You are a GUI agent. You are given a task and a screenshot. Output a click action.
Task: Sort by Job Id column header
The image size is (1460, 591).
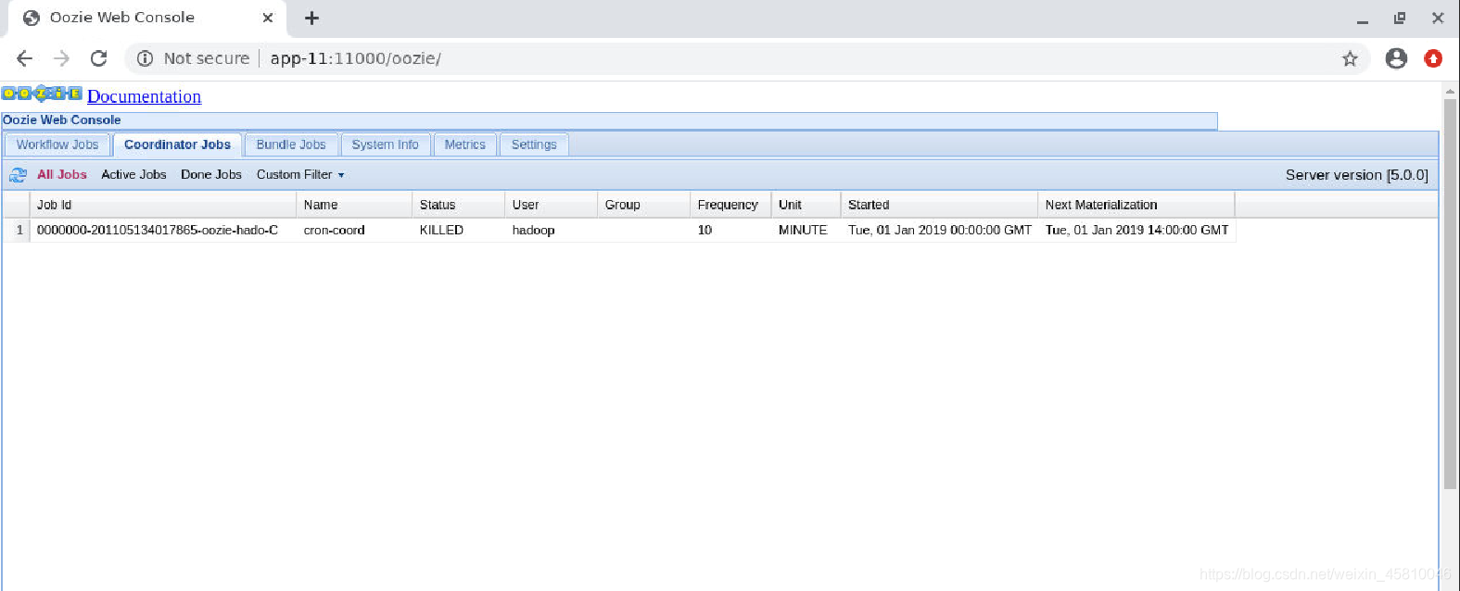tap(163, 205)
